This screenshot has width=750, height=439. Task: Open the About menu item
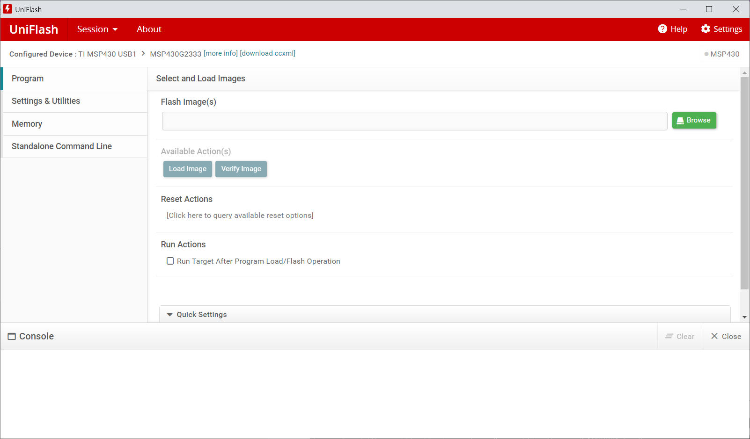click(x=149, y=29)
